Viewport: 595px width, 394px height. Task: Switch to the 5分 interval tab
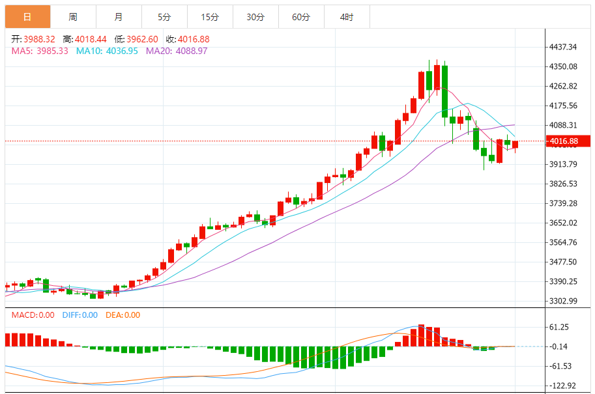coord(164,17)
